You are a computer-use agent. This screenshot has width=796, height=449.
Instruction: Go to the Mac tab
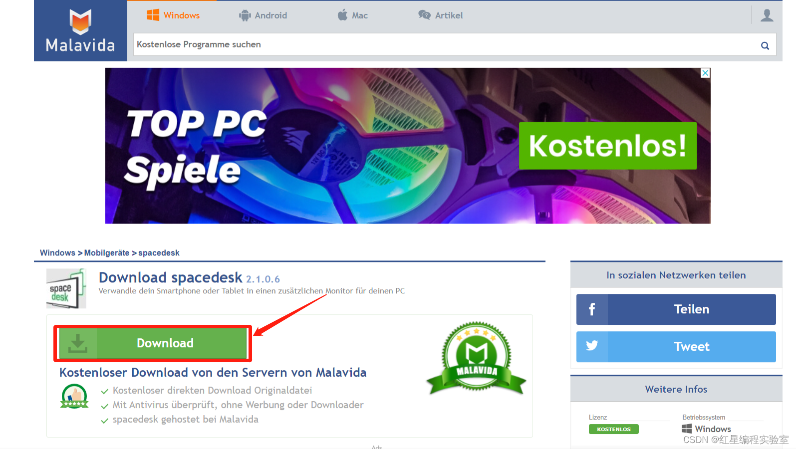(352, 15)
